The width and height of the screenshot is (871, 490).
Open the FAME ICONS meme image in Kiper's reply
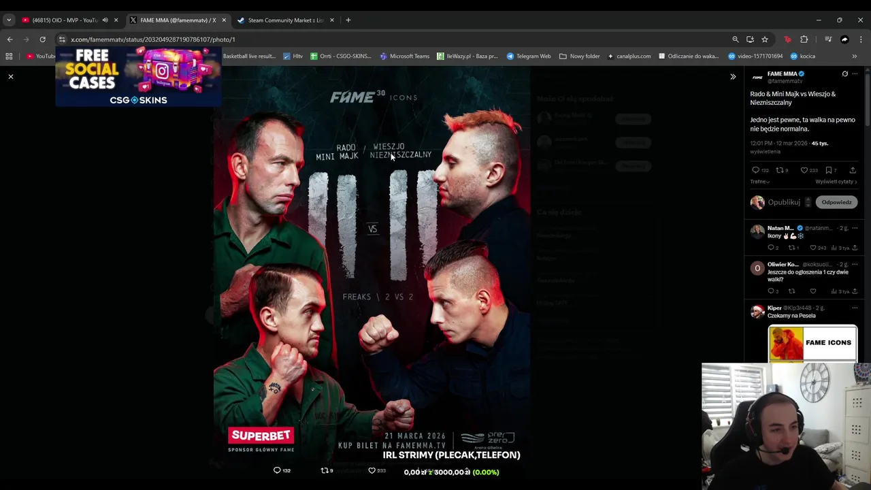tap(812, 344)
